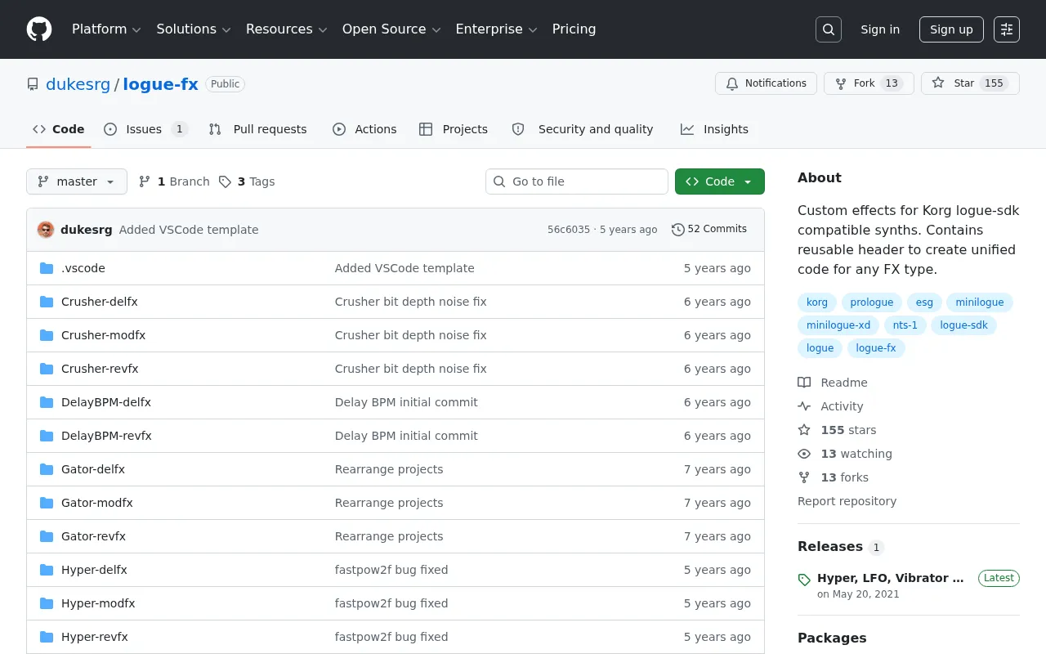1046x654 pixels.
Task: Switch to the Insights tab
Action: tap(715, 129)
